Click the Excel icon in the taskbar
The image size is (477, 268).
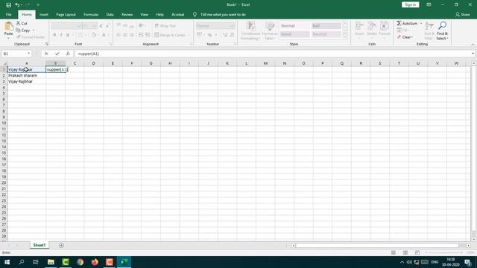click(124, 262)
